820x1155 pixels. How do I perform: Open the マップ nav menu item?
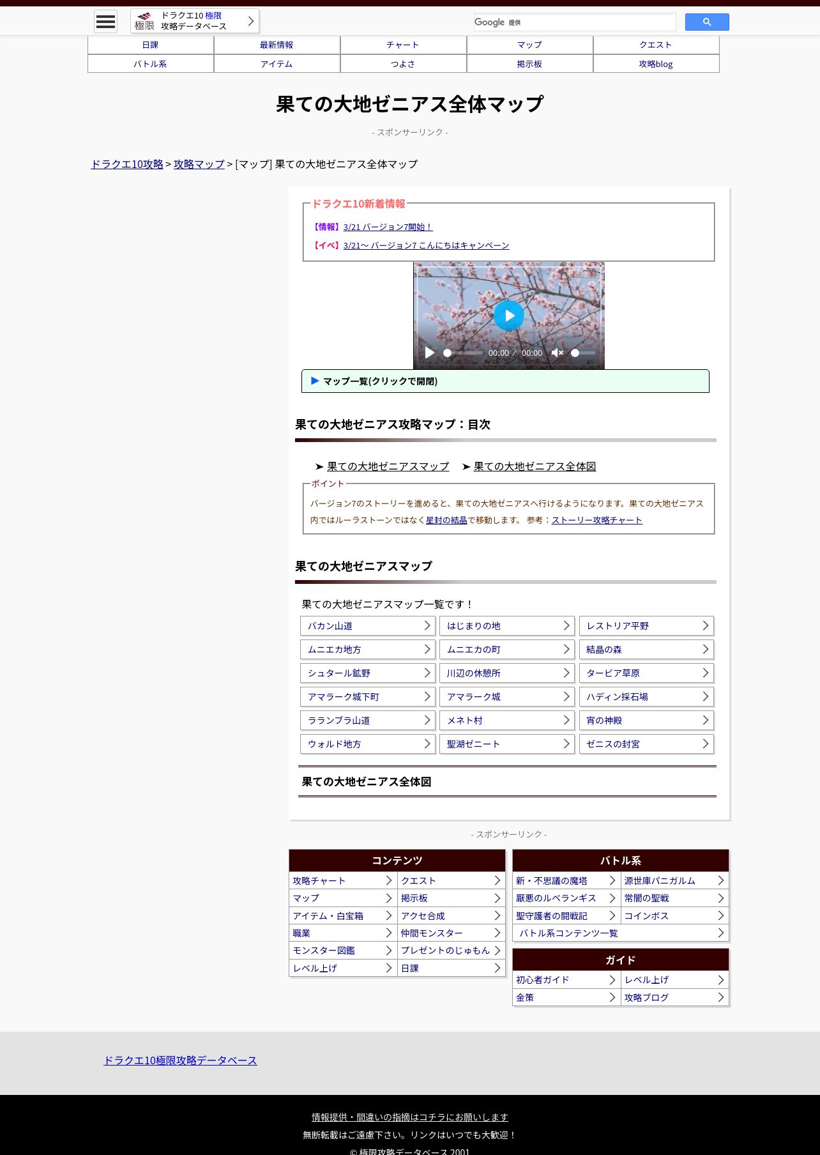coord(529,45)
